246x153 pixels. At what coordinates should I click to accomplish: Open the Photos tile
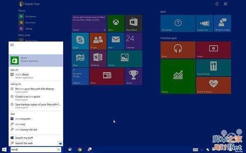(x=125, y=59)
